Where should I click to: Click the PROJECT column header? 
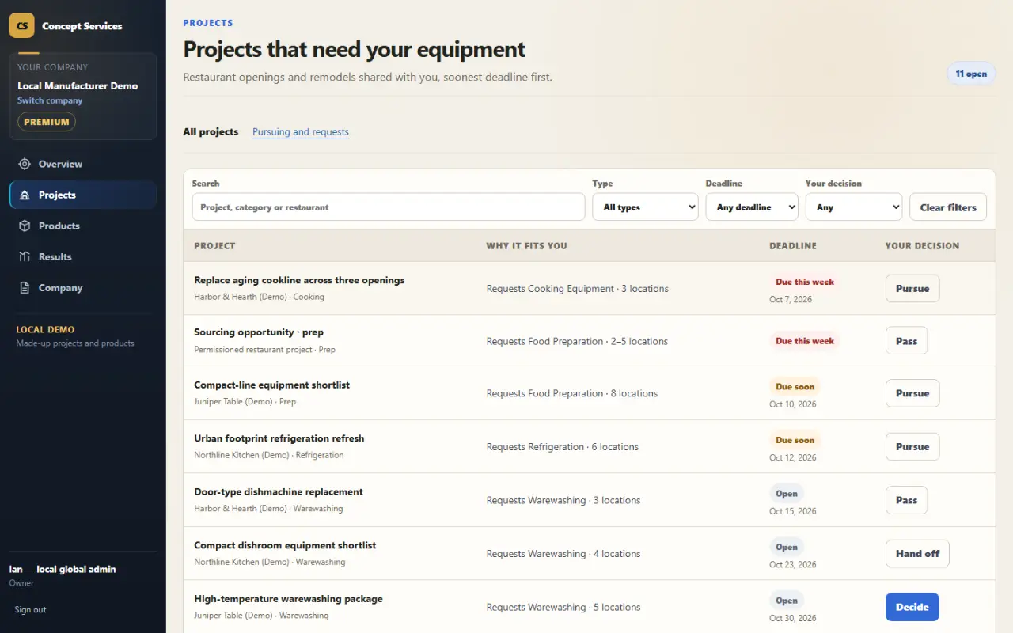[214, 246]
